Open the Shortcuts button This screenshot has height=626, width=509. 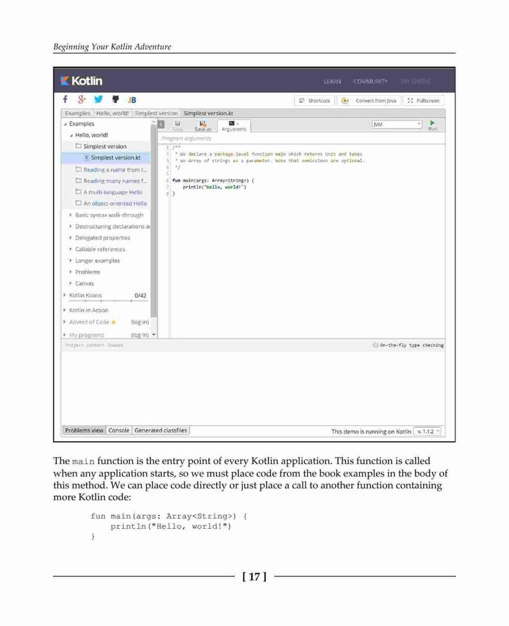click(x=314, y=100)
